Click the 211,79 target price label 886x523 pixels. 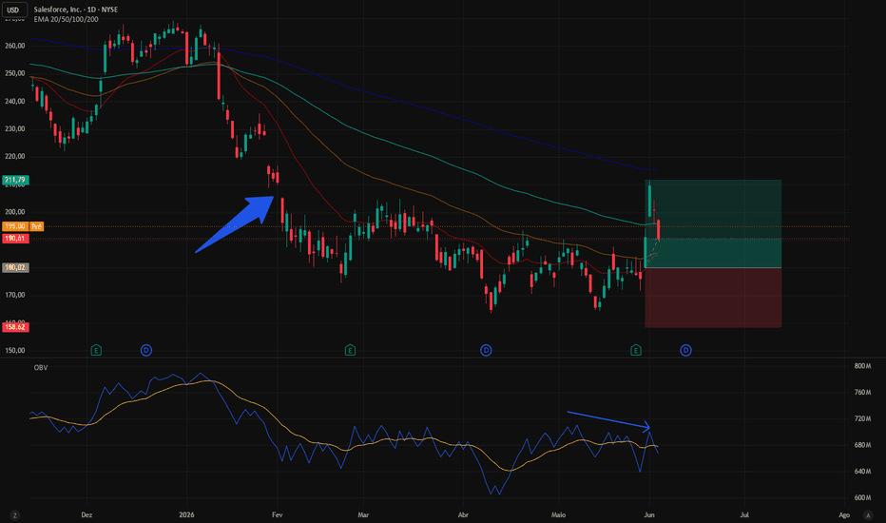click(x=15, y=180)
